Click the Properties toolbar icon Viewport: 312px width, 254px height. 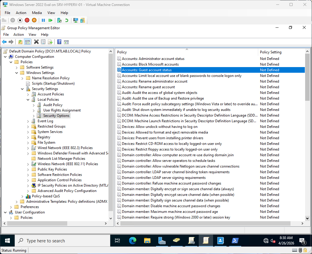click(43, 42)
